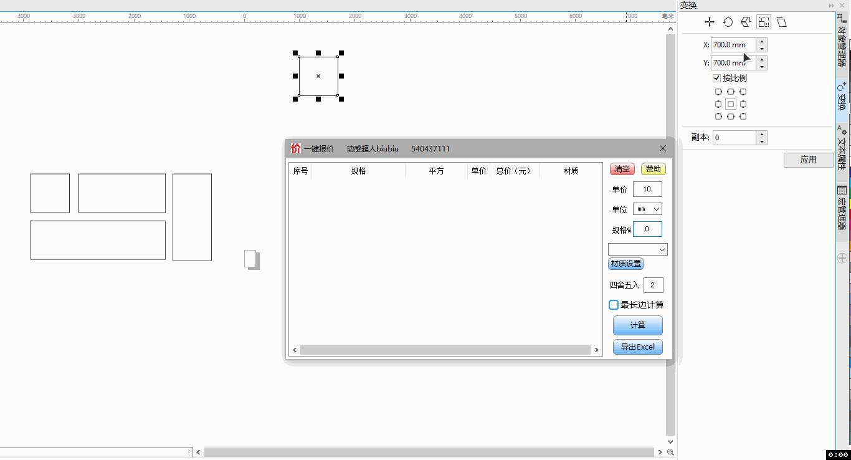This screenshot has width=851, height=460.
Task: Set the top-right anchor point
Action: pos(743,92)
